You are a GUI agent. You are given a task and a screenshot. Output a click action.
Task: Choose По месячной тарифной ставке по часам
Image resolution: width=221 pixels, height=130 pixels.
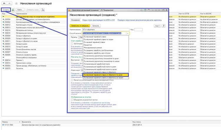(x=106, y=39)
